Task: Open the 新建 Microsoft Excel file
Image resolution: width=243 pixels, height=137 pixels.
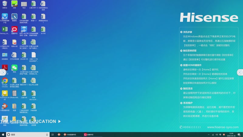Action: click(x=34, y=95)
